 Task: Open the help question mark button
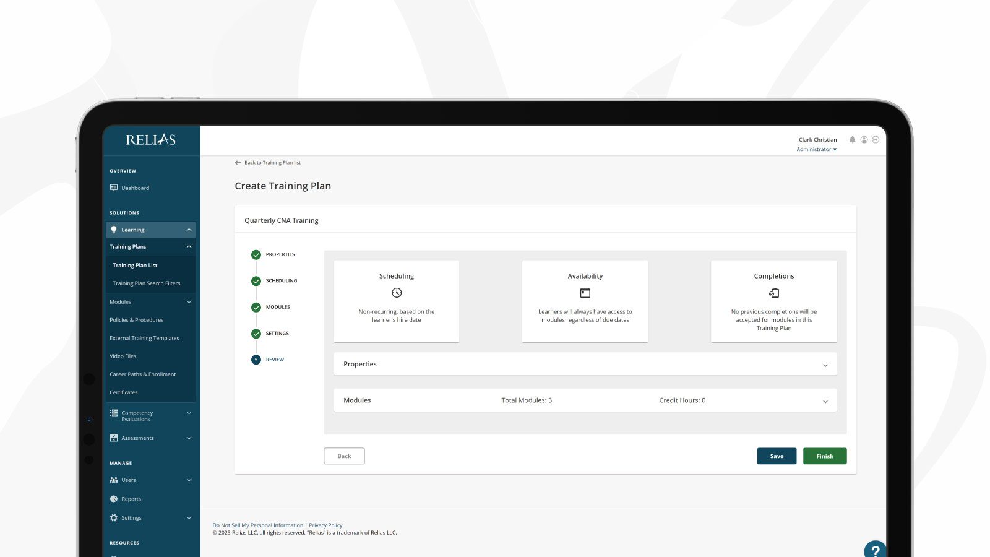[875, 550]
